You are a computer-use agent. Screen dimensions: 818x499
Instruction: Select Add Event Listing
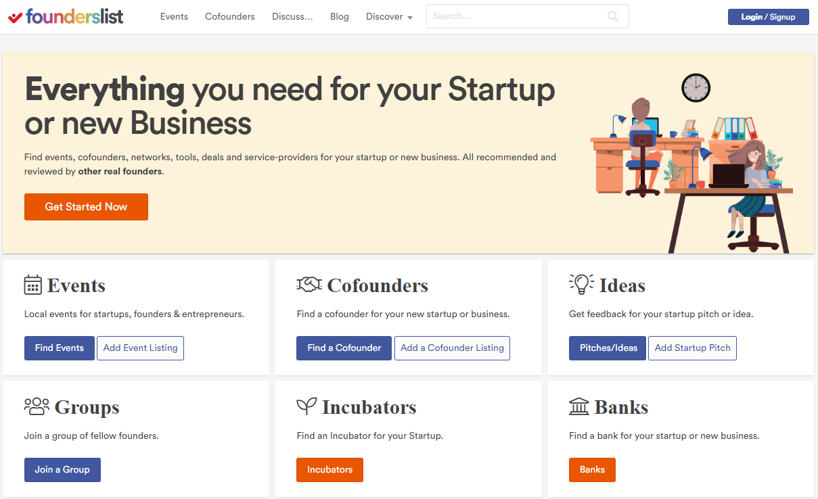point(140,348)
